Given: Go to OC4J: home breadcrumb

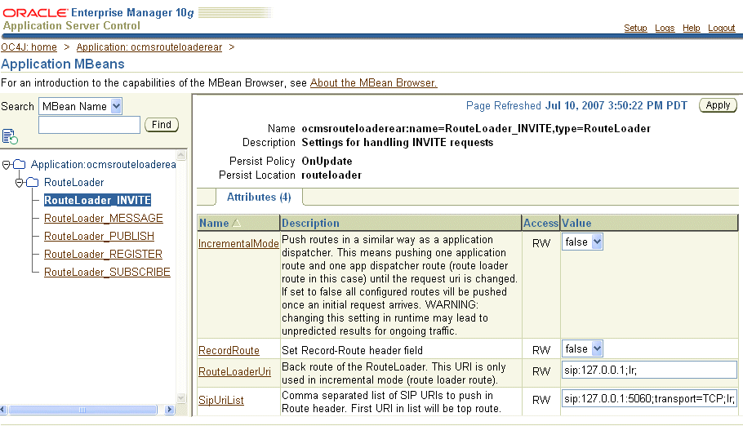Looking at the screenshot, I should click(x=29, y=47).
